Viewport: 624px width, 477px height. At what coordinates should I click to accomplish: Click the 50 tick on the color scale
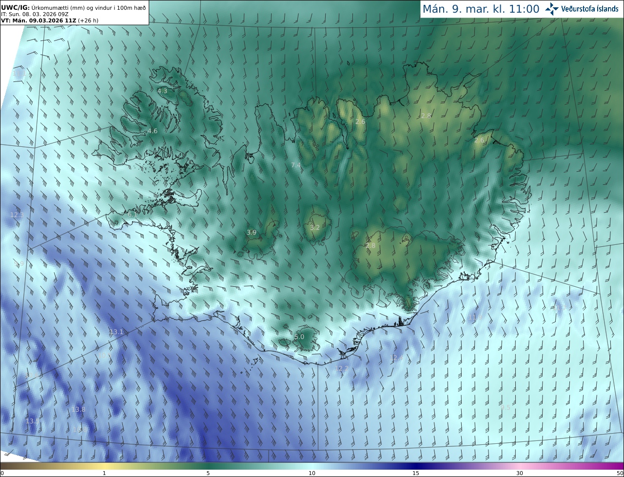coord(620,473)
